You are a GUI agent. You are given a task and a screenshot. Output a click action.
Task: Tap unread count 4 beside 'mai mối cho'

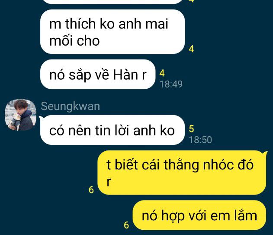(x=191, y=49)
